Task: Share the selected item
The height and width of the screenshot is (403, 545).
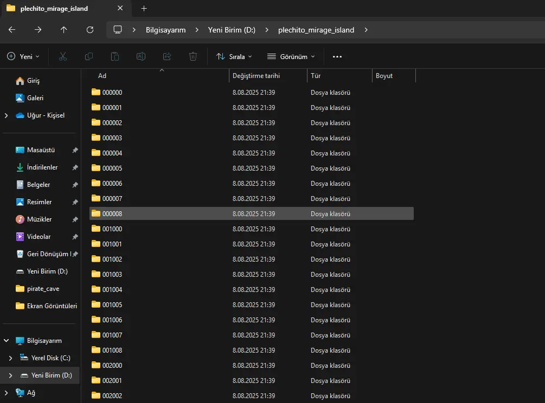Action: click(167, 56)
